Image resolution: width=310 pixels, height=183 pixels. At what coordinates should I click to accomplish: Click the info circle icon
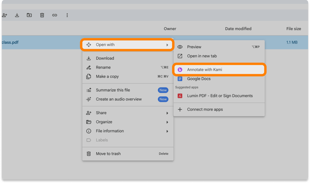88,131
